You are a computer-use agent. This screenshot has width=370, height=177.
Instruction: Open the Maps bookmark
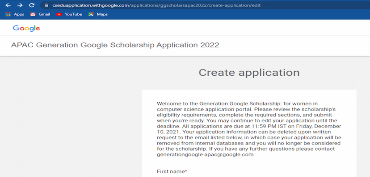pyautogui.click(x=98, y=14)
